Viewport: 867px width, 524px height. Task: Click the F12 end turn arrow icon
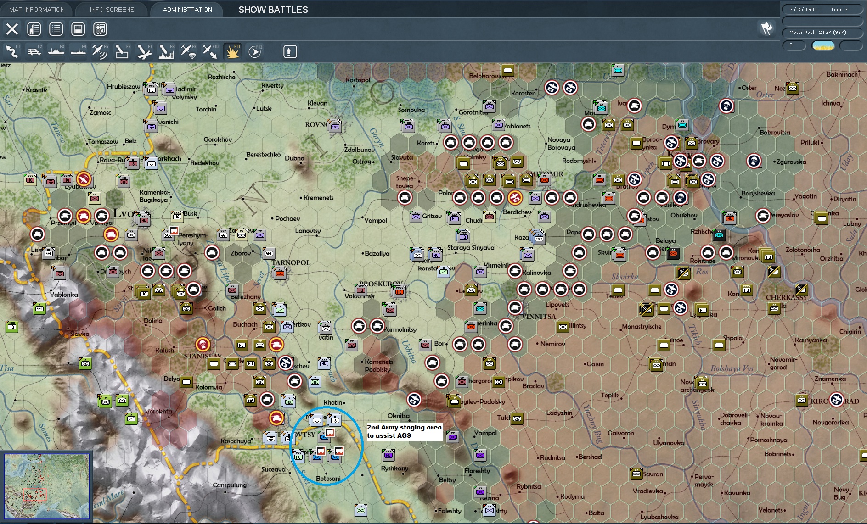click(254, 51)
